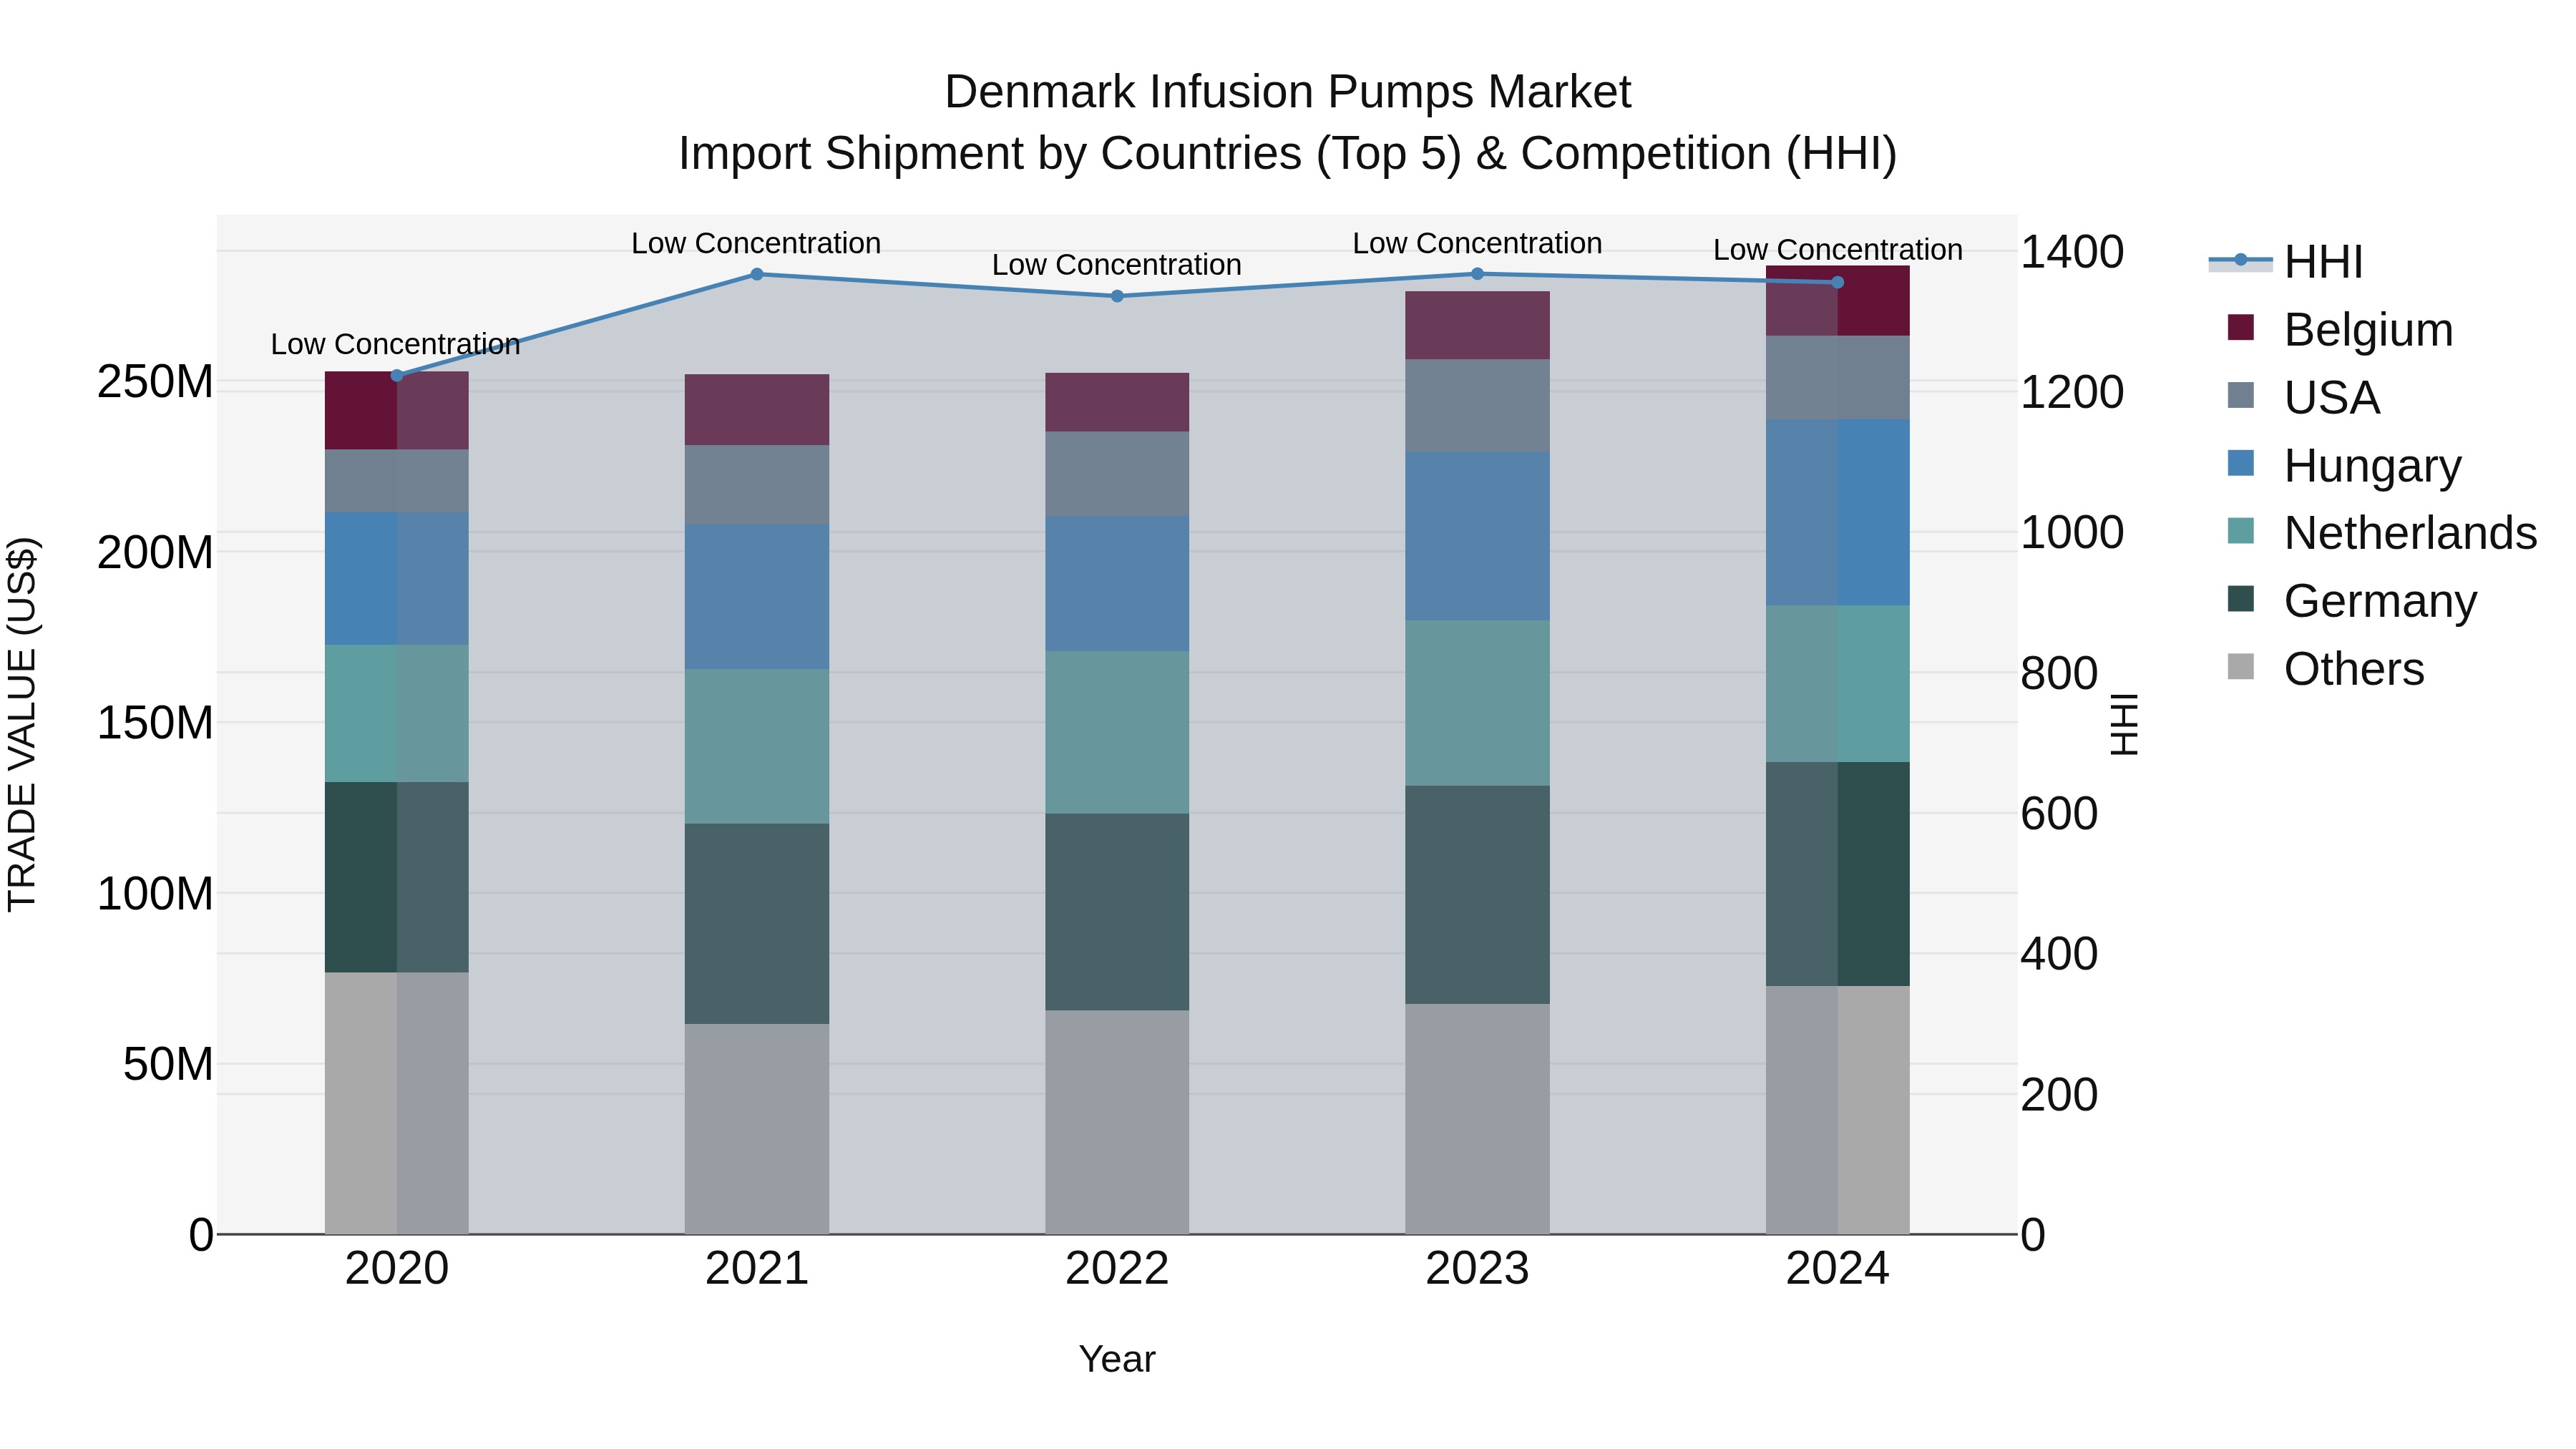2576x1449 pixels.
Task: Click the HHI line marker for 2021
Action: (757, 274)
